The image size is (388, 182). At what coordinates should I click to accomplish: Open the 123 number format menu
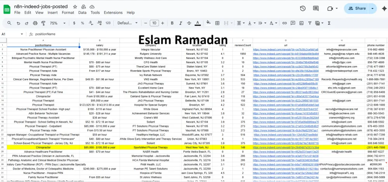tap(108, 23)
